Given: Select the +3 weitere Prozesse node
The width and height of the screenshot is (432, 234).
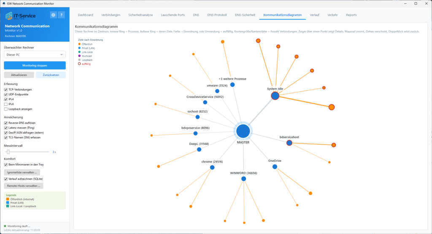Looking at the screenshot, I should tap(232, 85).
